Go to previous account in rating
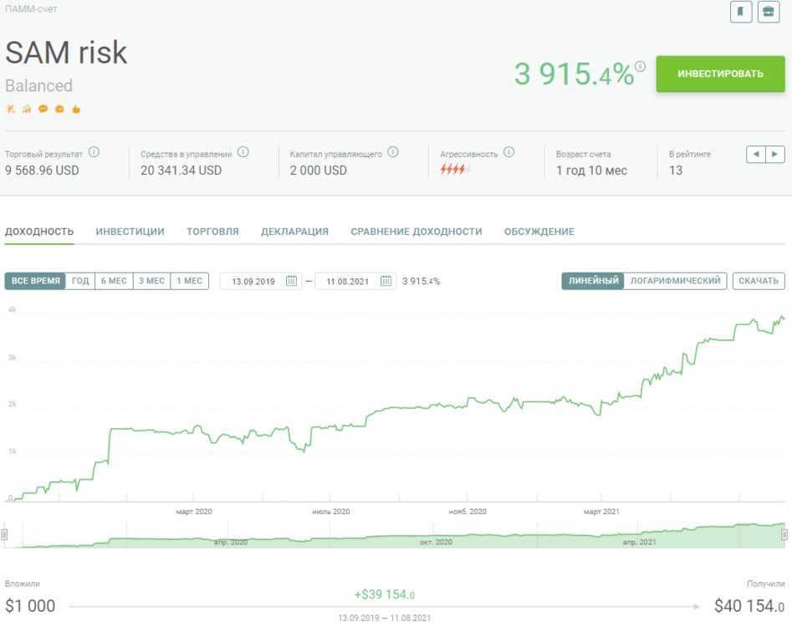Viewport: 792px width, 627px height. click(756, 154)
